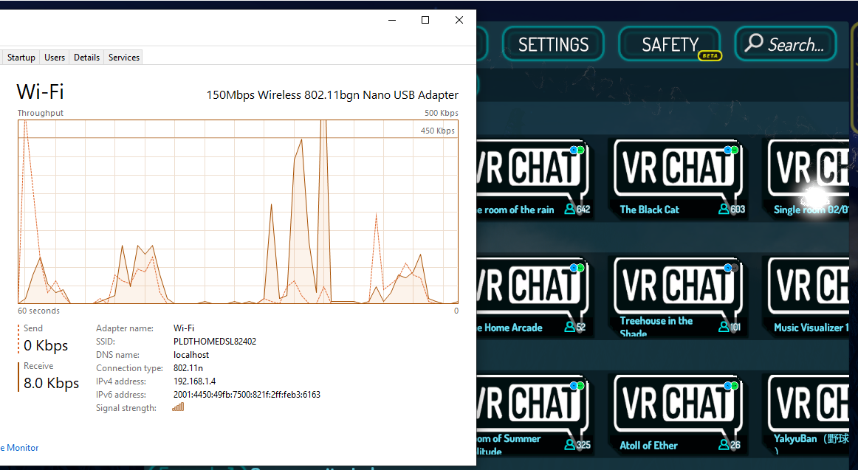Click user count icon on Home Arcade
Viewport: 858px width, 470px height.
(569, 327)
